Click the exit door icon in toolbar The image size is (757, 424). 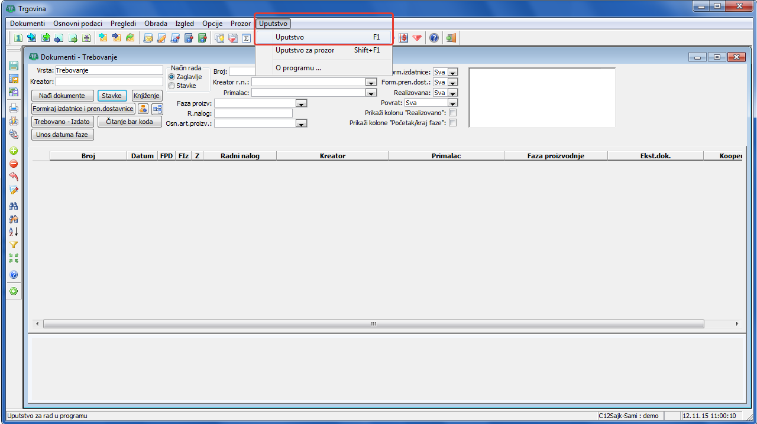[451, 38]
